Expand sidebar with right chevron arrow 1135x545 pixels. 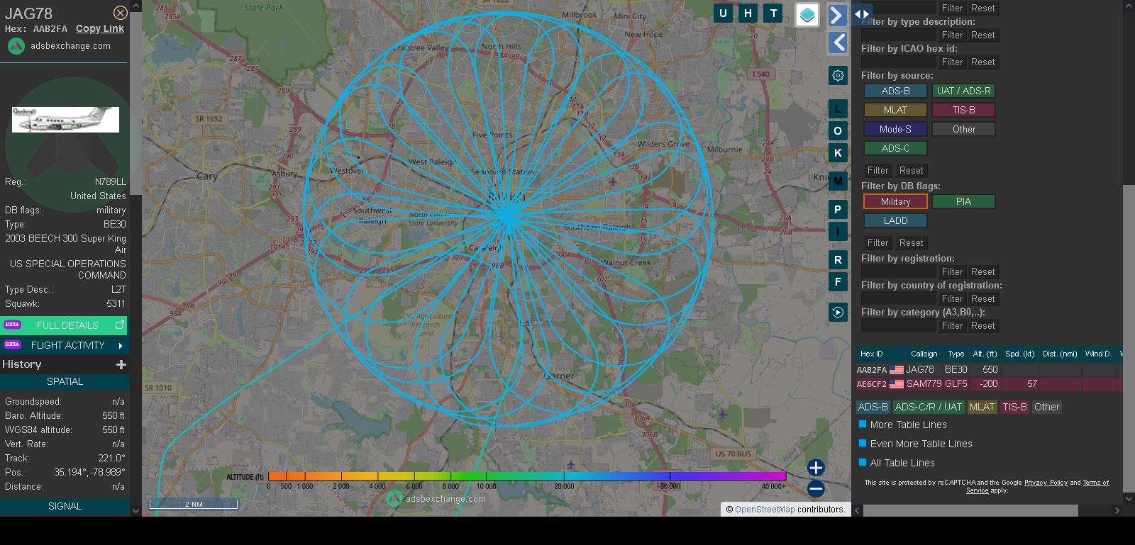838,15
